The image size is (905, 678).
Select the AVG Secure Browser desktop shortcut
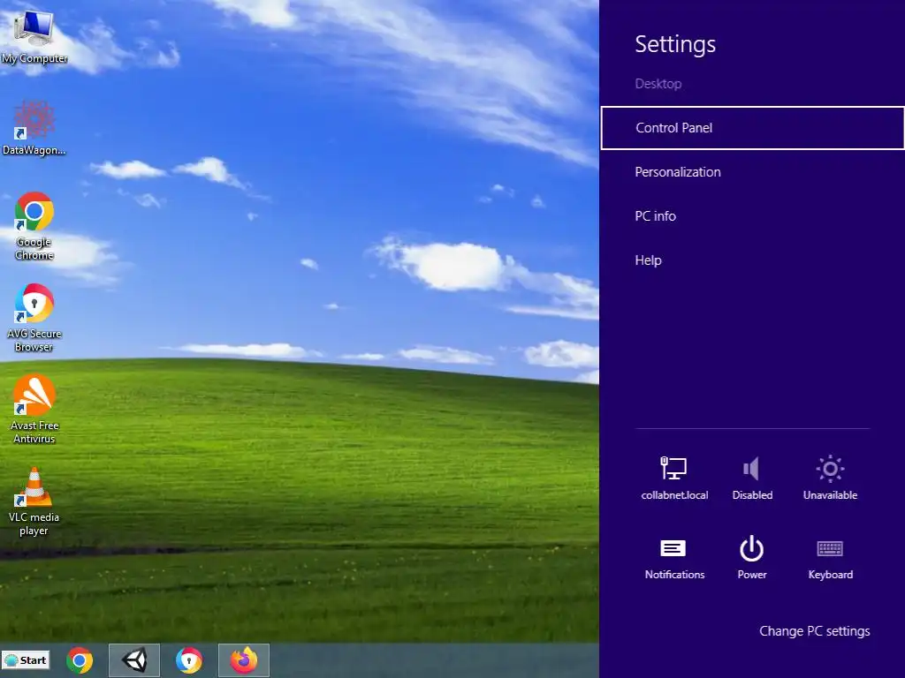(34, 318)
